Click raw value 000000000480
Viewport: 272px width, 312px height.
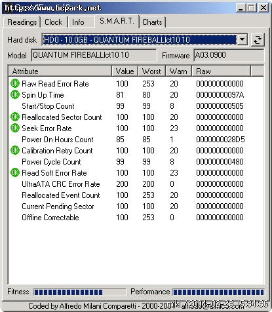tap(220, 162)
